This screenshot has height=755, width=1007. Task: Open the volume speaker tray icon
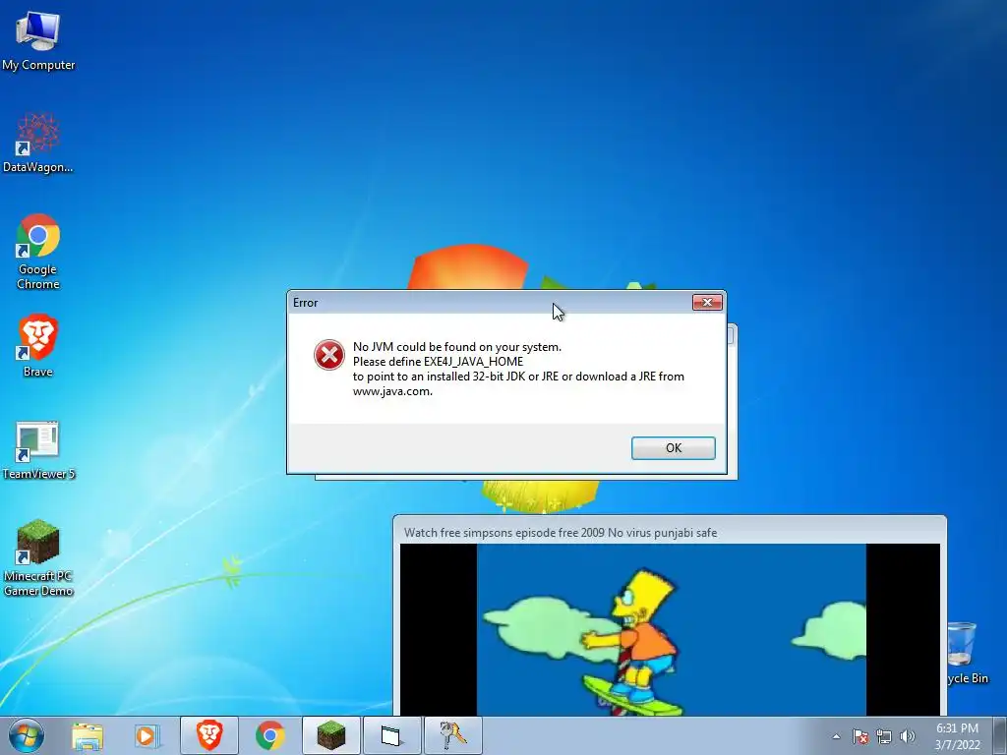click(x=908, y=736)
